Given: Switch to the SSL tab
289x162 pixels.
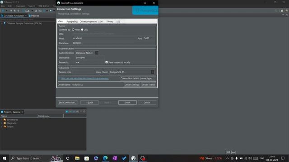Looking at the screenshot, I should coord(118,22).
